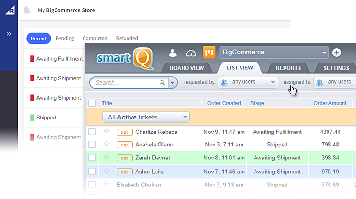Click upd badge on Ashur Leila

(125, 172)
